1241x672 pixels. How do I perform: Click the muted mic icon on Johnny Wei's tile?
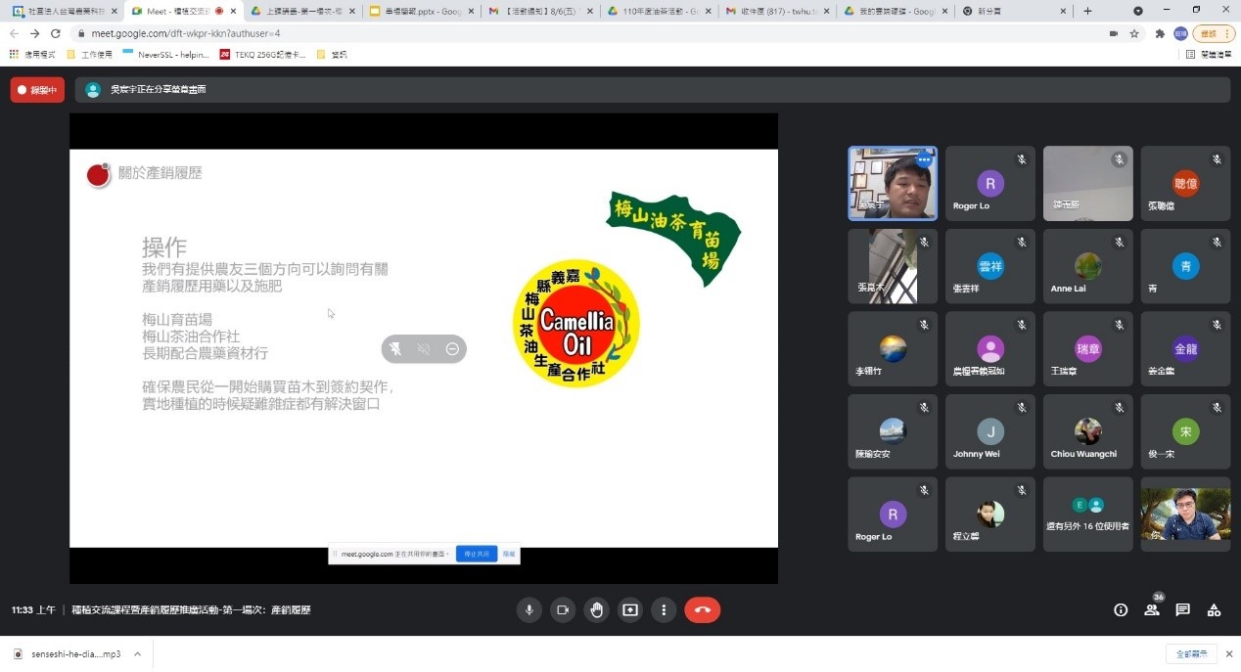1021,408
